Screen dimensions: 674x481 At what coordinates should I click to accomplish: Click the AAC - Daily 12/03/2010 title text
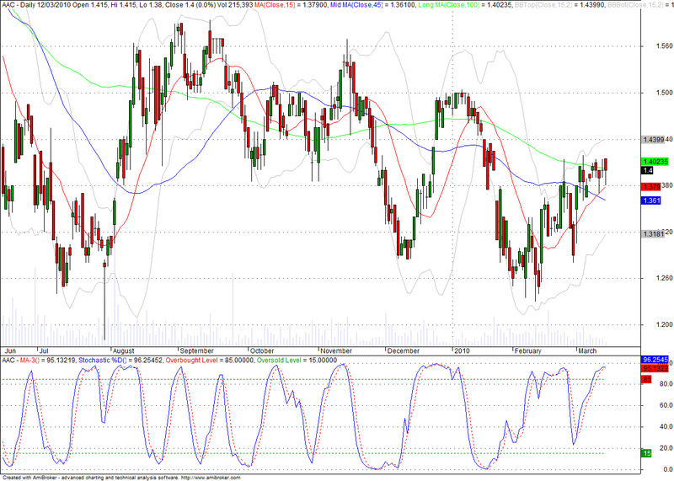tap(37, 4)
